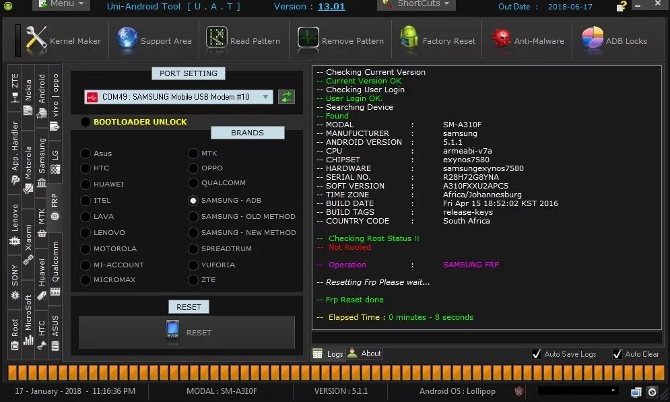
Task: Open the Nokia side tab
Action: click(x=28, y=98)
